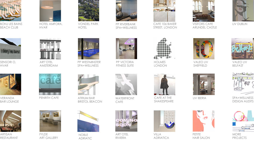
Task: Click the Sensori O, Hvar sign image
Action: [10, 49]
